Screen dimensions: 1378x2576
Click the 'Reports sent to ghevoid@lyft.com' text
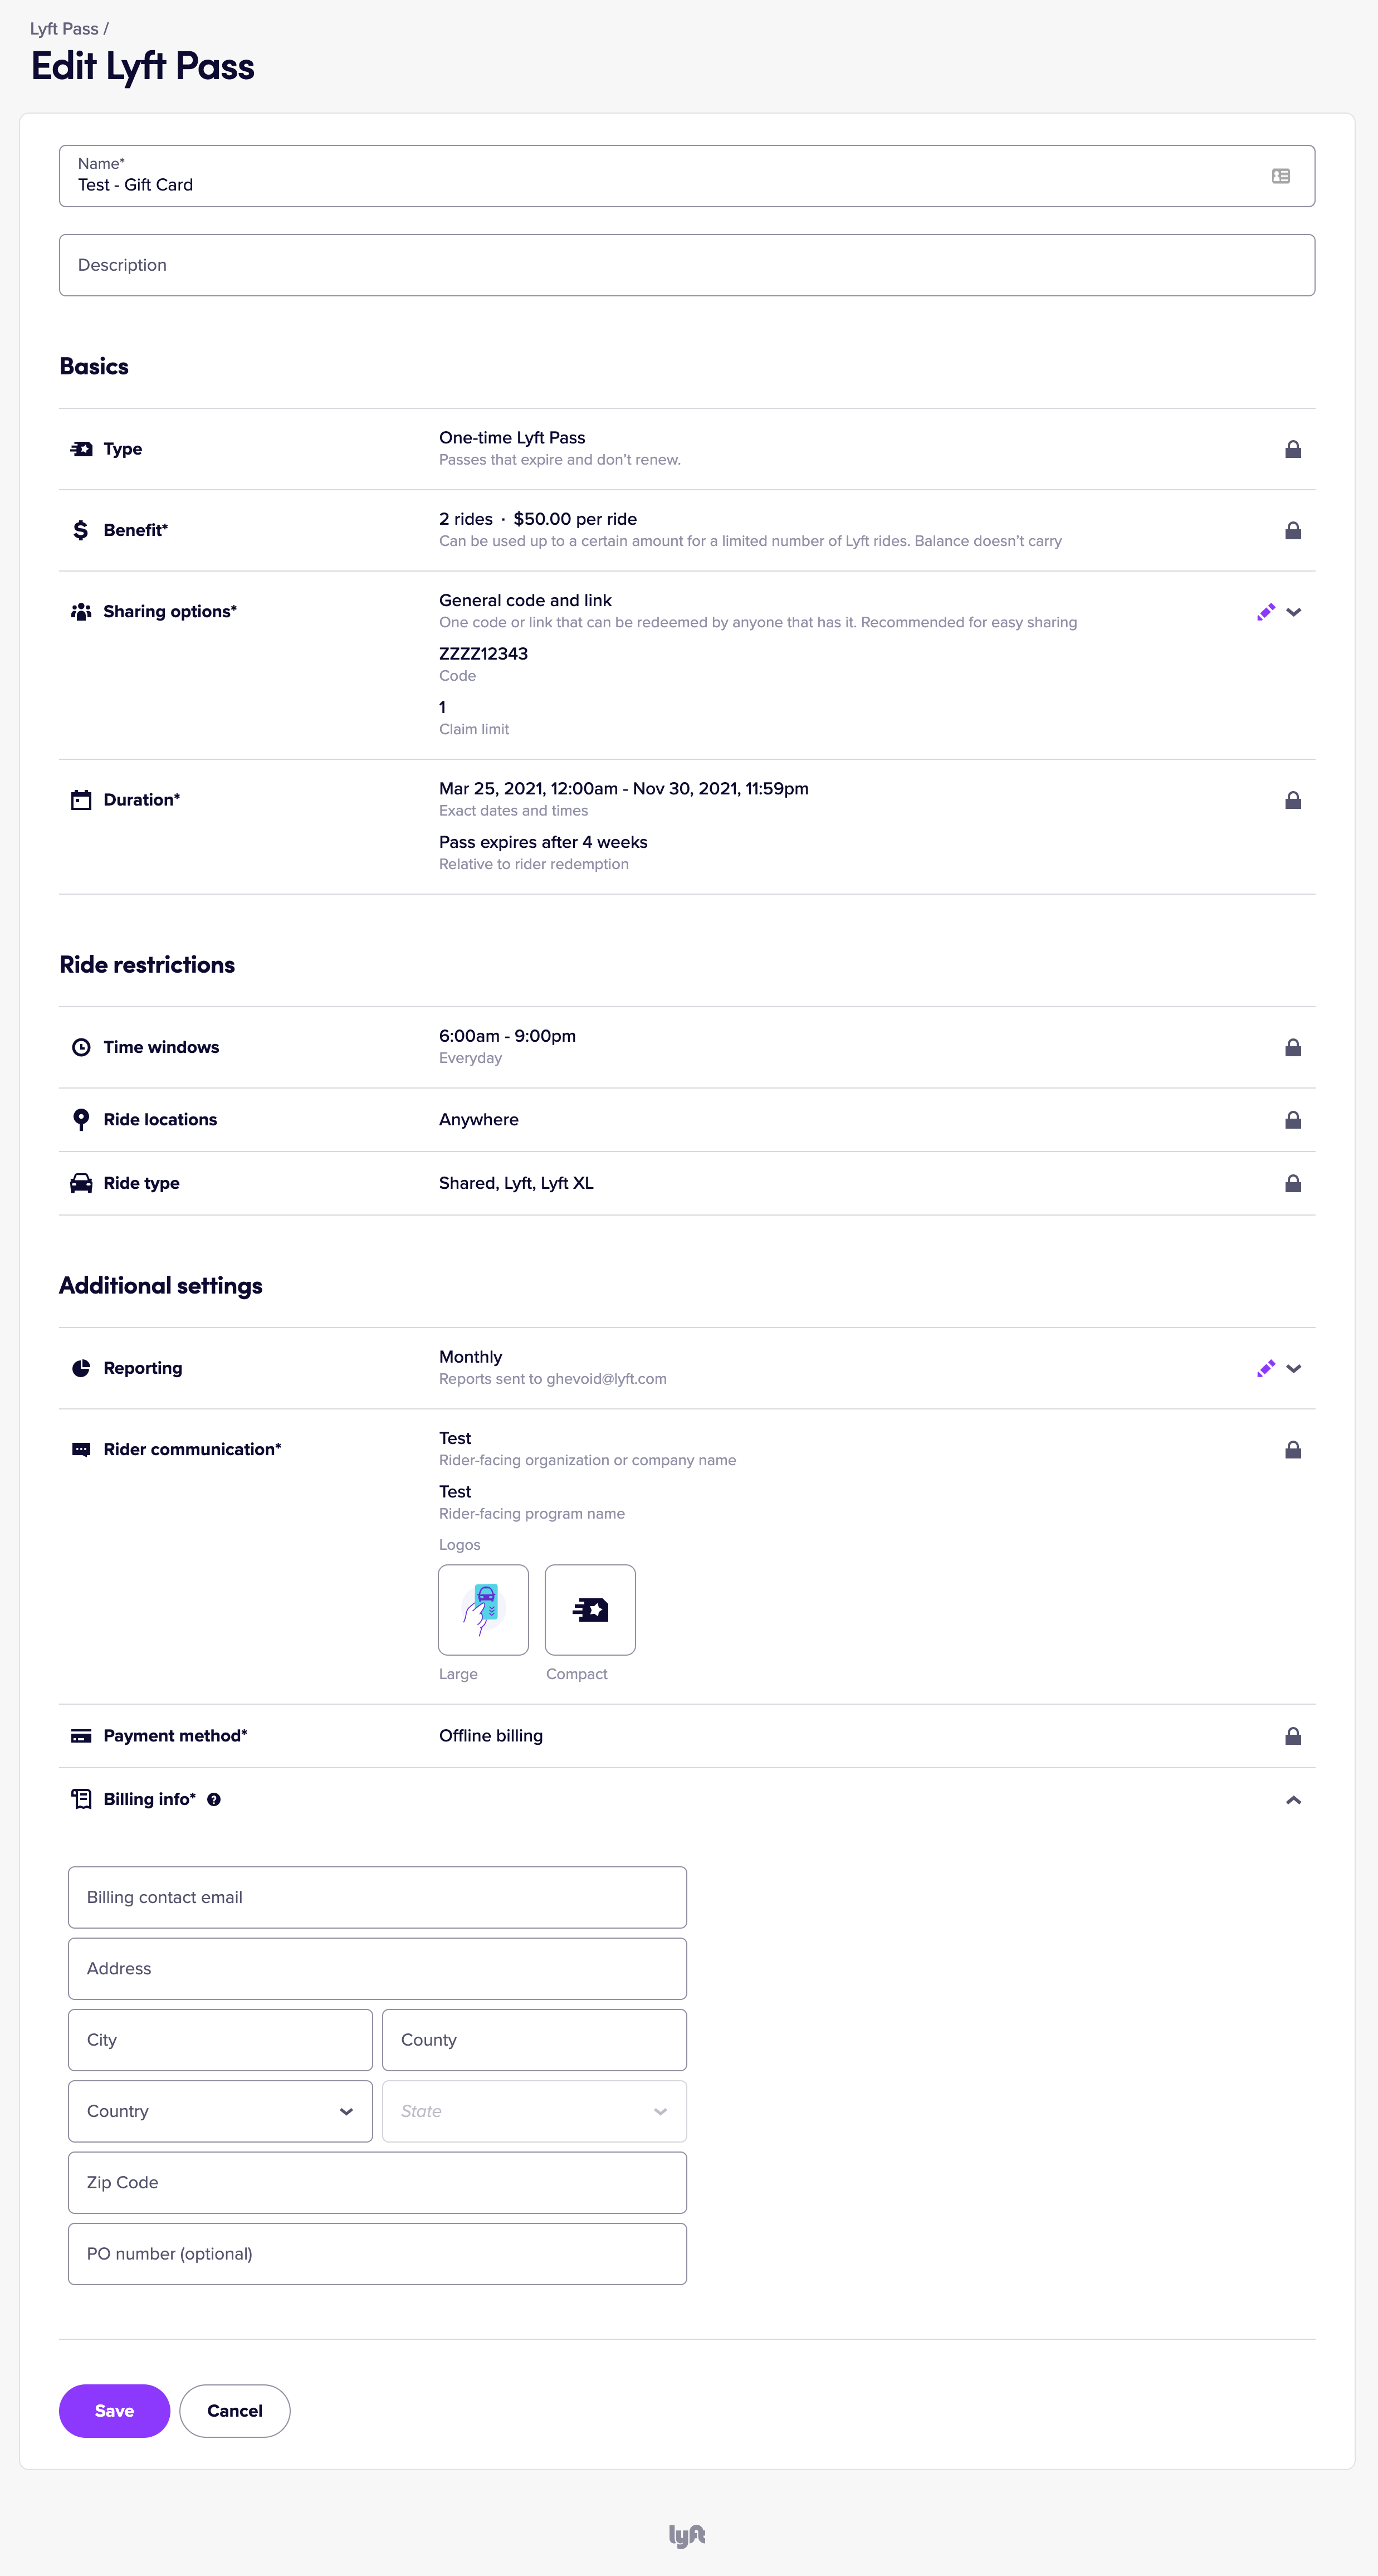553,1379
